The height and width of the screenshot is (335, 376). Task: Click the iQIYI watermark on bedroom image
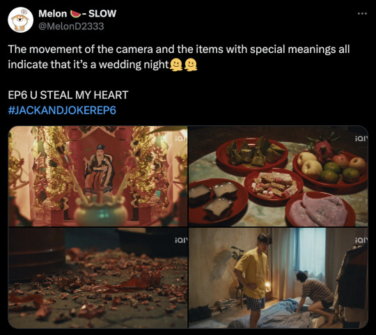click(361, 240)
